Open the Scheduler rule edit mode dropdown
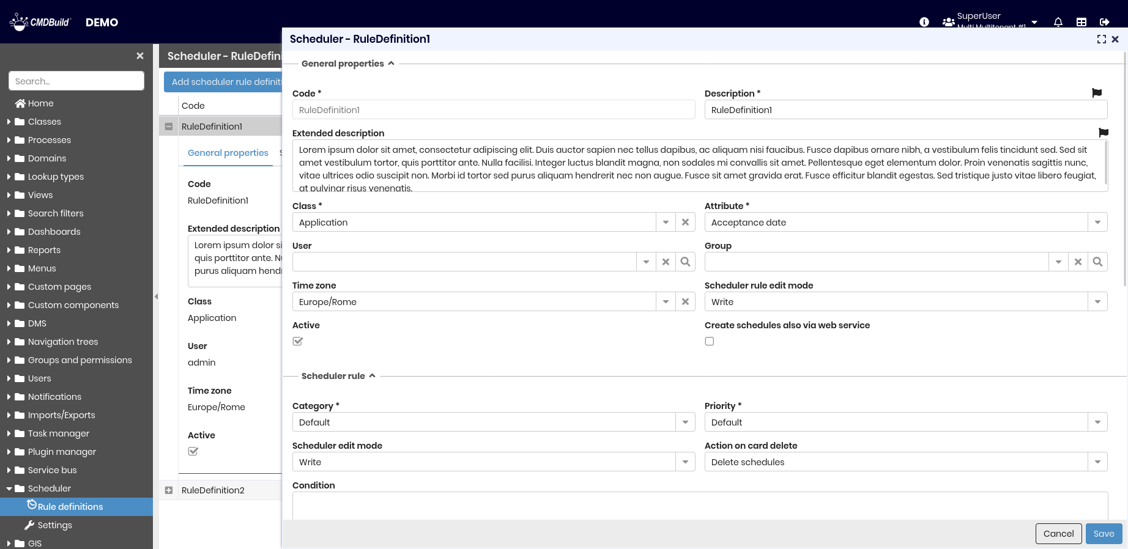The height and width of the screenshot is (549, 1128). click(x=1097, y=302)
